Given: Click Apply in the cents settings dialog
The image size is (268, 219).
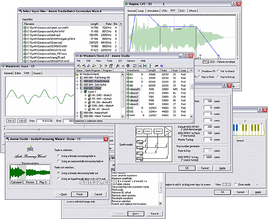Looking at the screenshot, I should [x=222, y=168].
